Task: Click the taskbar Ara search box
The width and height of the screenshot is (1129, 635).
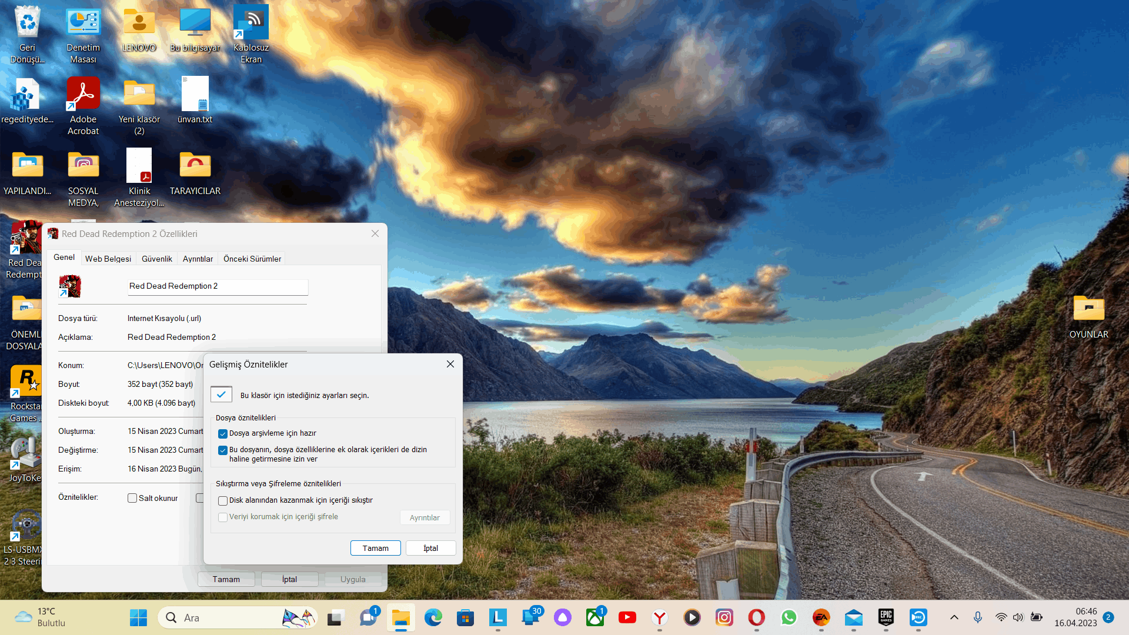Action: [x=238, y=617]
